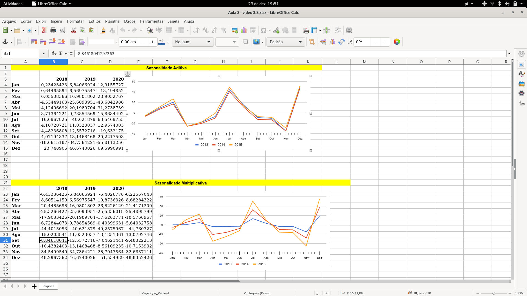Open the image Filter dropdown arrow
527x296 pixels.
[x=262, y=42]
